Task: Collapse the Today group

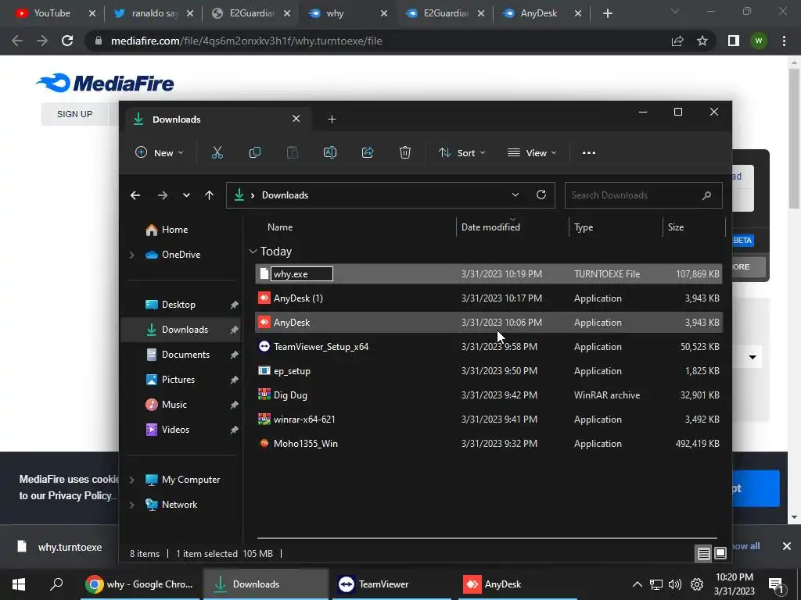Action: pyautogui.click(x=253, y=252)
